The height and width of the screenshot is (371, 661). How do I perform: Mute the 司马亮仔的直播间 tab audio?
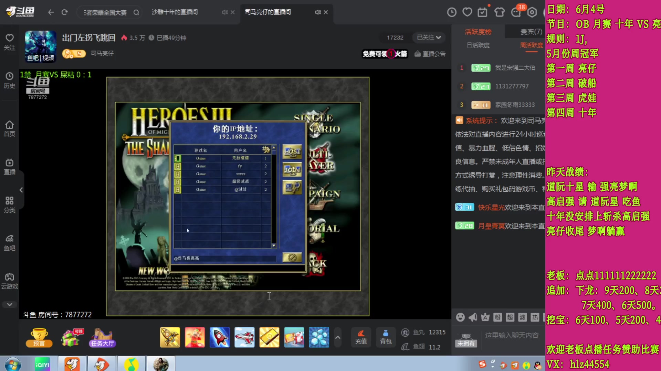coord(318,12)
